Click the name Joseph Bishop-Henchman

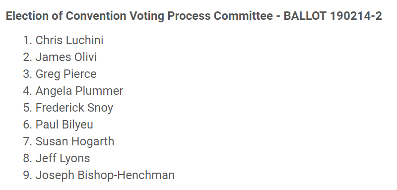105,175
